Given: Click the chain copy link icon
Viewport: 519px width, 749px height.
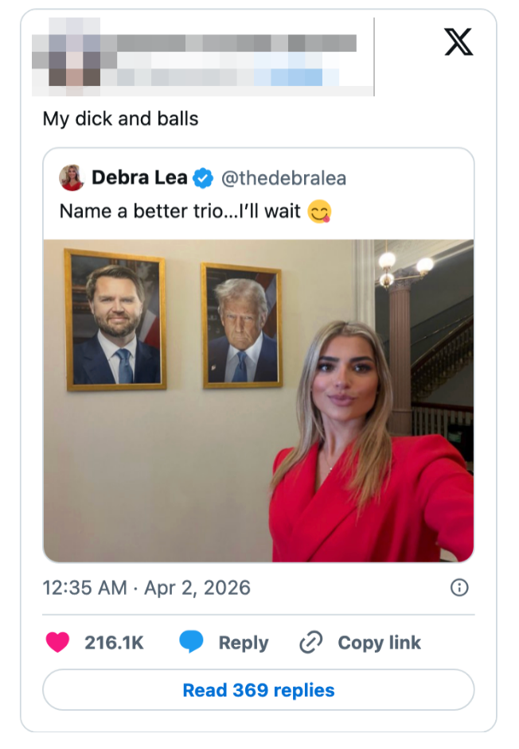Looking at the screenshot, I should (x=310, y=642).
